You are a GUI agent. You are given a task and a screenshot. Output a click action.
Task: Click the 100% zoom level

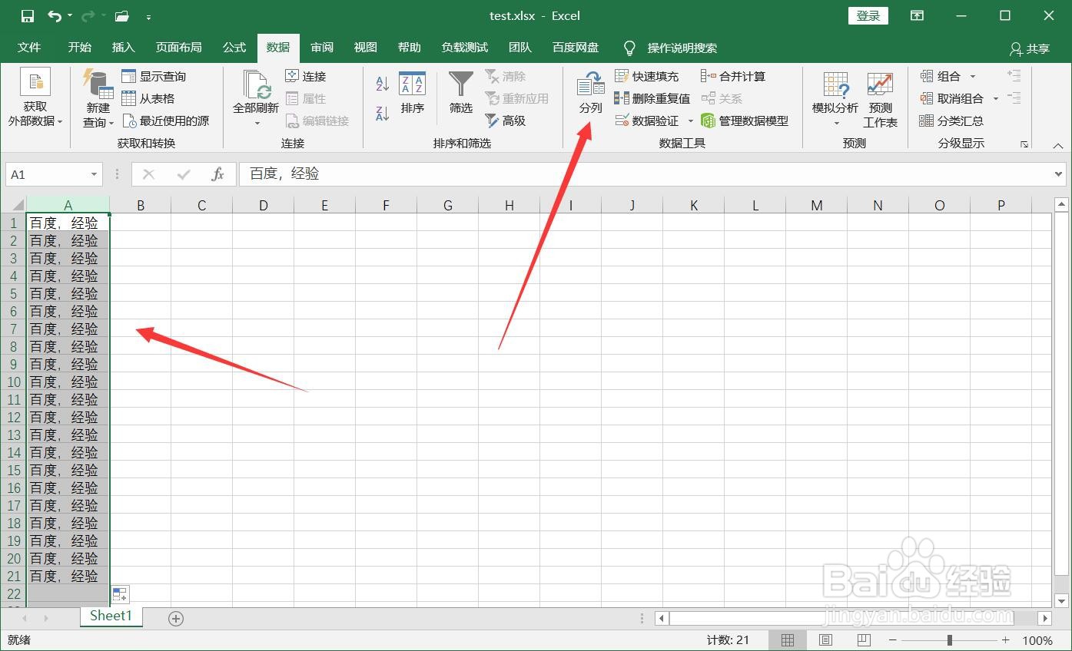(x=1037, y=640)
